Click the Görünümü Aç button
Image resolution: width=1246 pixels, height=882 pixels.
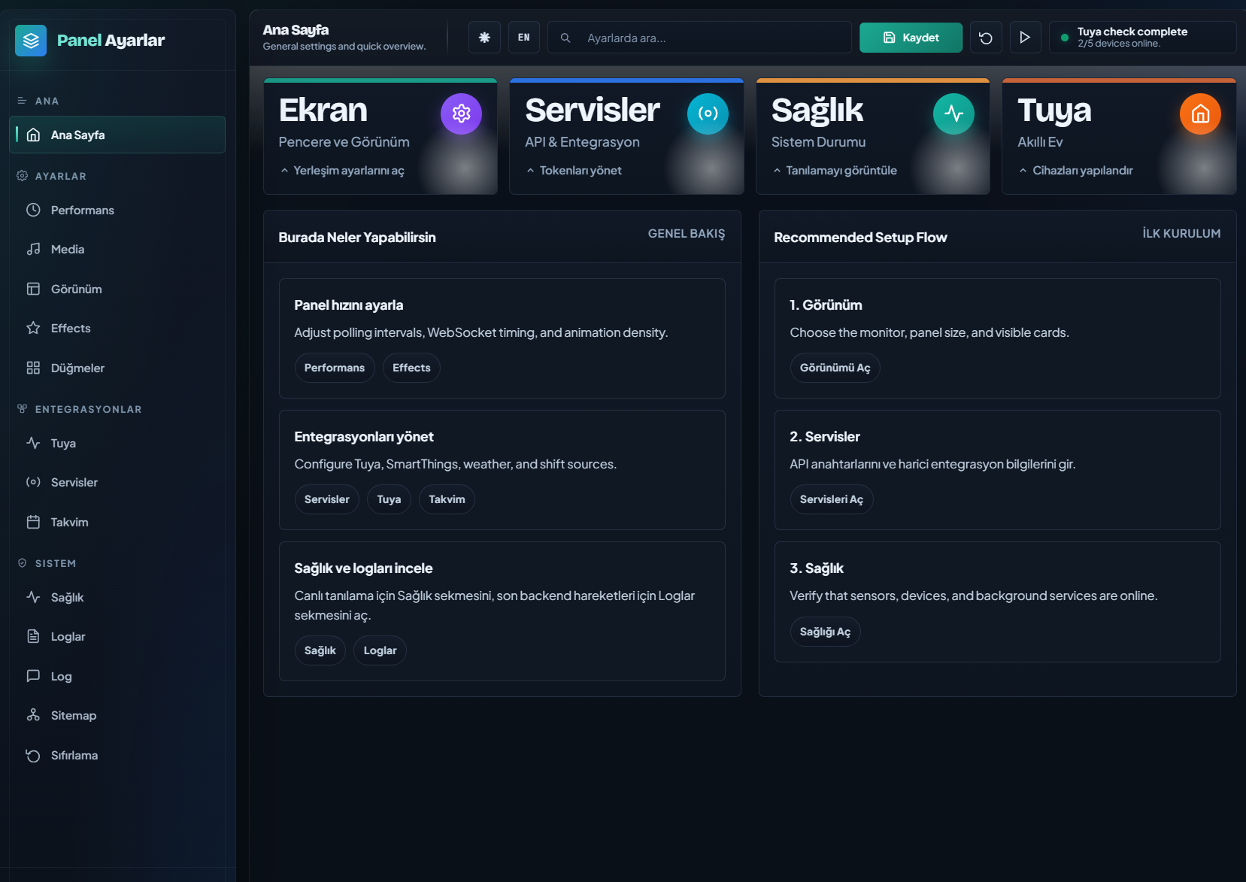pyautogui.click(x=835, y=368)
